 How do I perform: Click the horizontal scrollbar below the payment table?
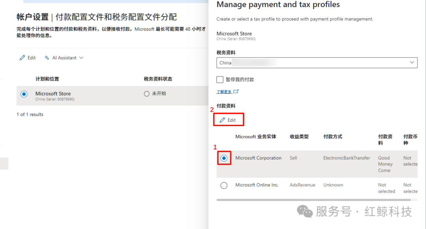314,200
